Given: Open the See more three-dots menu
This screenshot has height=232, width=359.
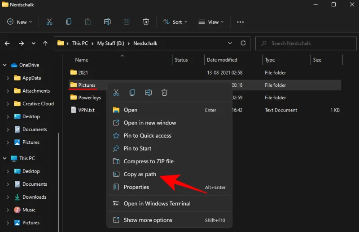Looking at the screenshot, I should click(x=240, y=22).
